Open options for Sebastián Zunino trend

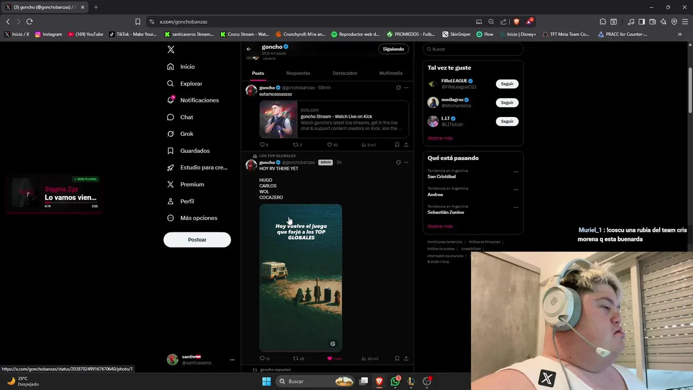(x=515, y=207)
